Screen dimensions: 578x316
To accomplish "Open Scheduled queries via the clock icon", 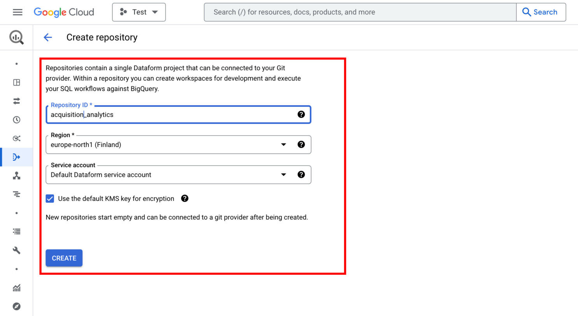I will [16, 120].
